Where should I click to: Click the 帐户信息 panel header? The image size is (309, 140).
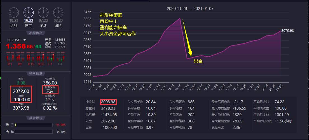point(36,73)
